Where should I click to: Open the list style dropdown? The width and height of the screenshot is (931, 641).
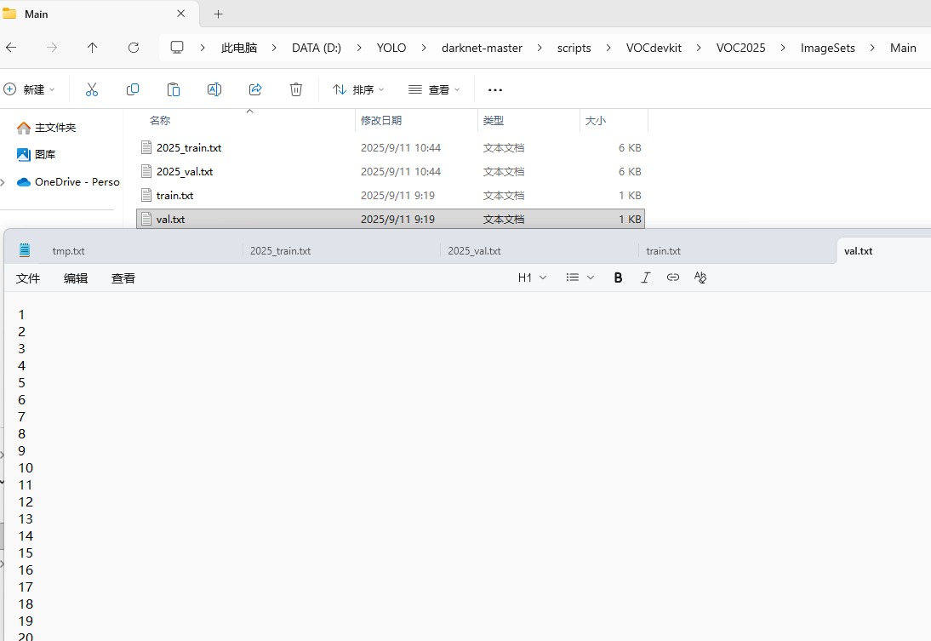coord(580,278)
